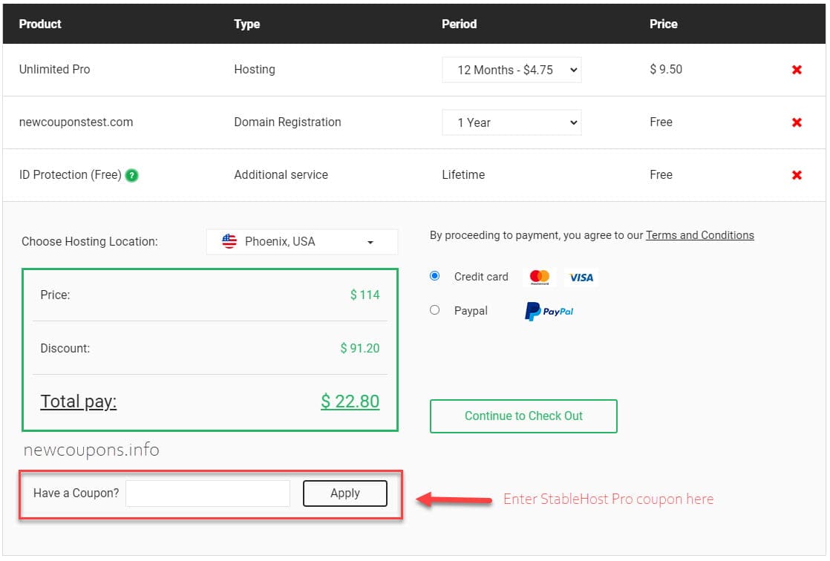Click the Total pay amount $ 22.80
The image size is (830, 561).
pyautogui.click(x=350, y=401)
